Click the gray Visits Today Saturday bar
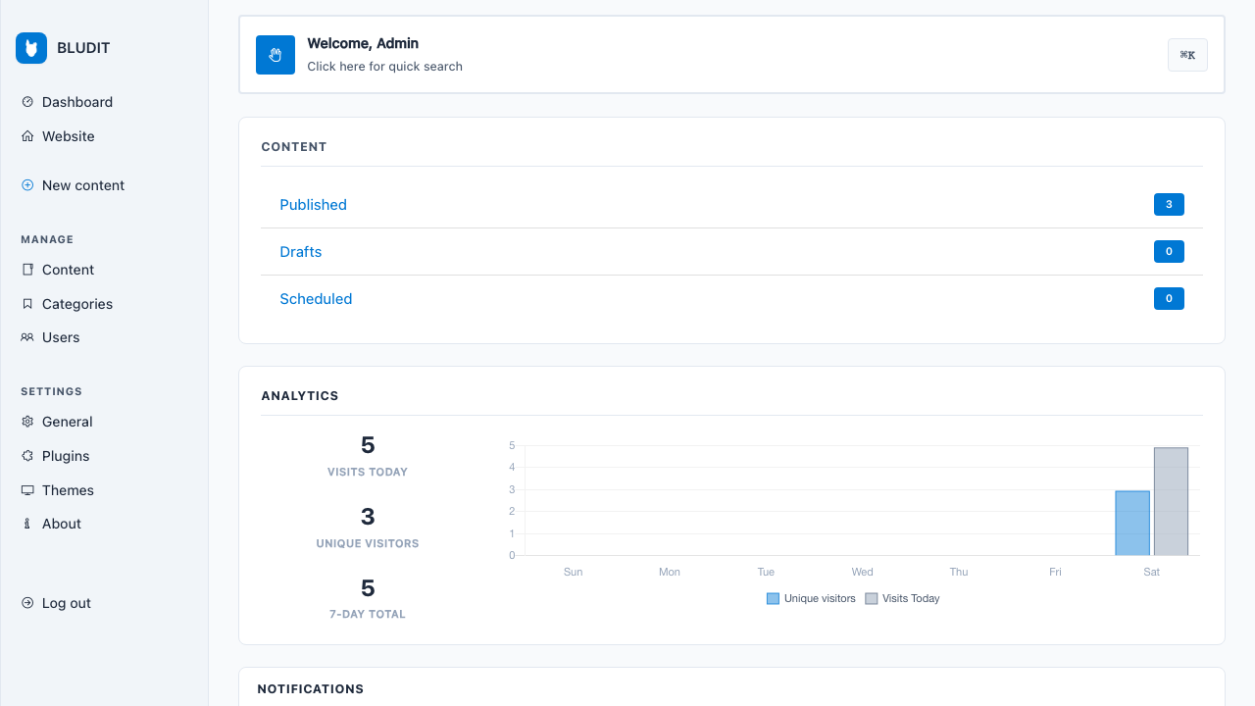The width and height of the screenshot is (1255, 706). click(1171, 502)
